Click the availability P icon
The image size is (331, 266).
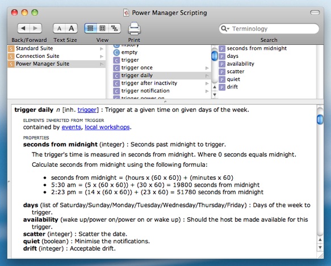(222, 64)
